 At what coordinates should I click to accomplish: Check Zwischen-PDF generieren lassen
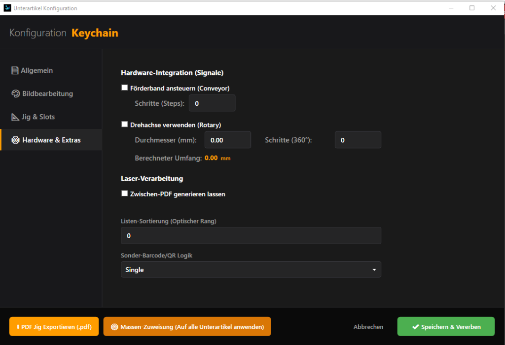125,193
